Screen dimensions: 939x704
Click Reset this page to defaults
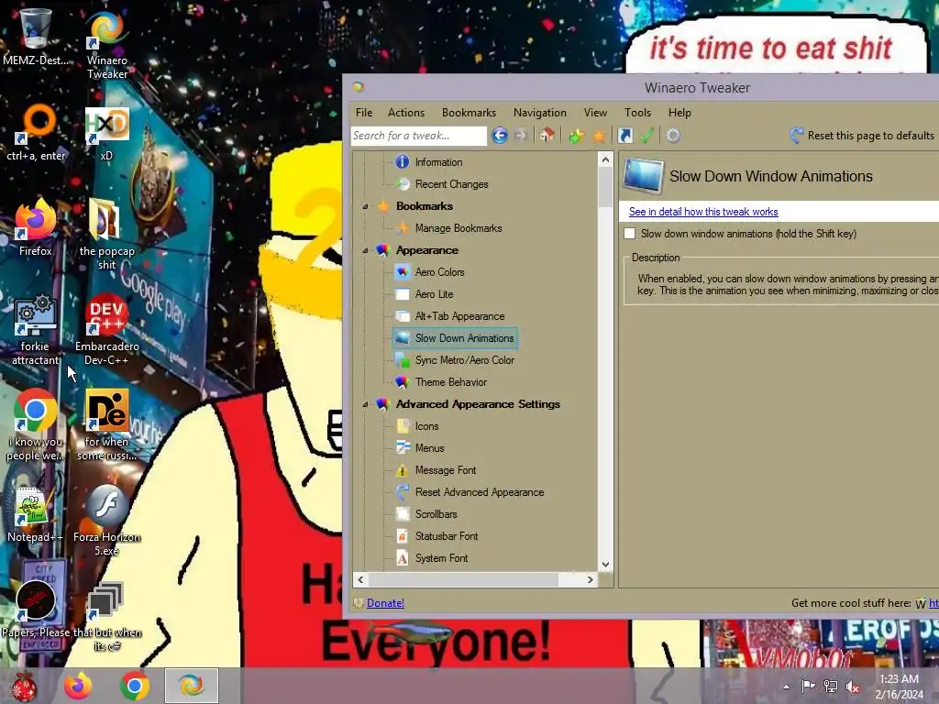click(862, 136)
